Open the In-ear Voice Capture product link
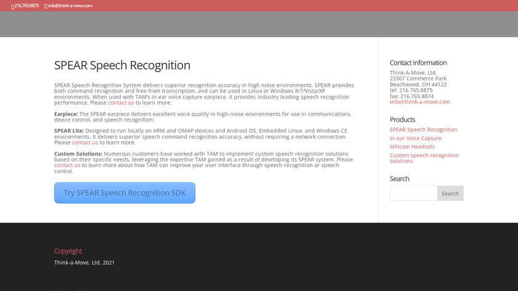 [415, 138]
